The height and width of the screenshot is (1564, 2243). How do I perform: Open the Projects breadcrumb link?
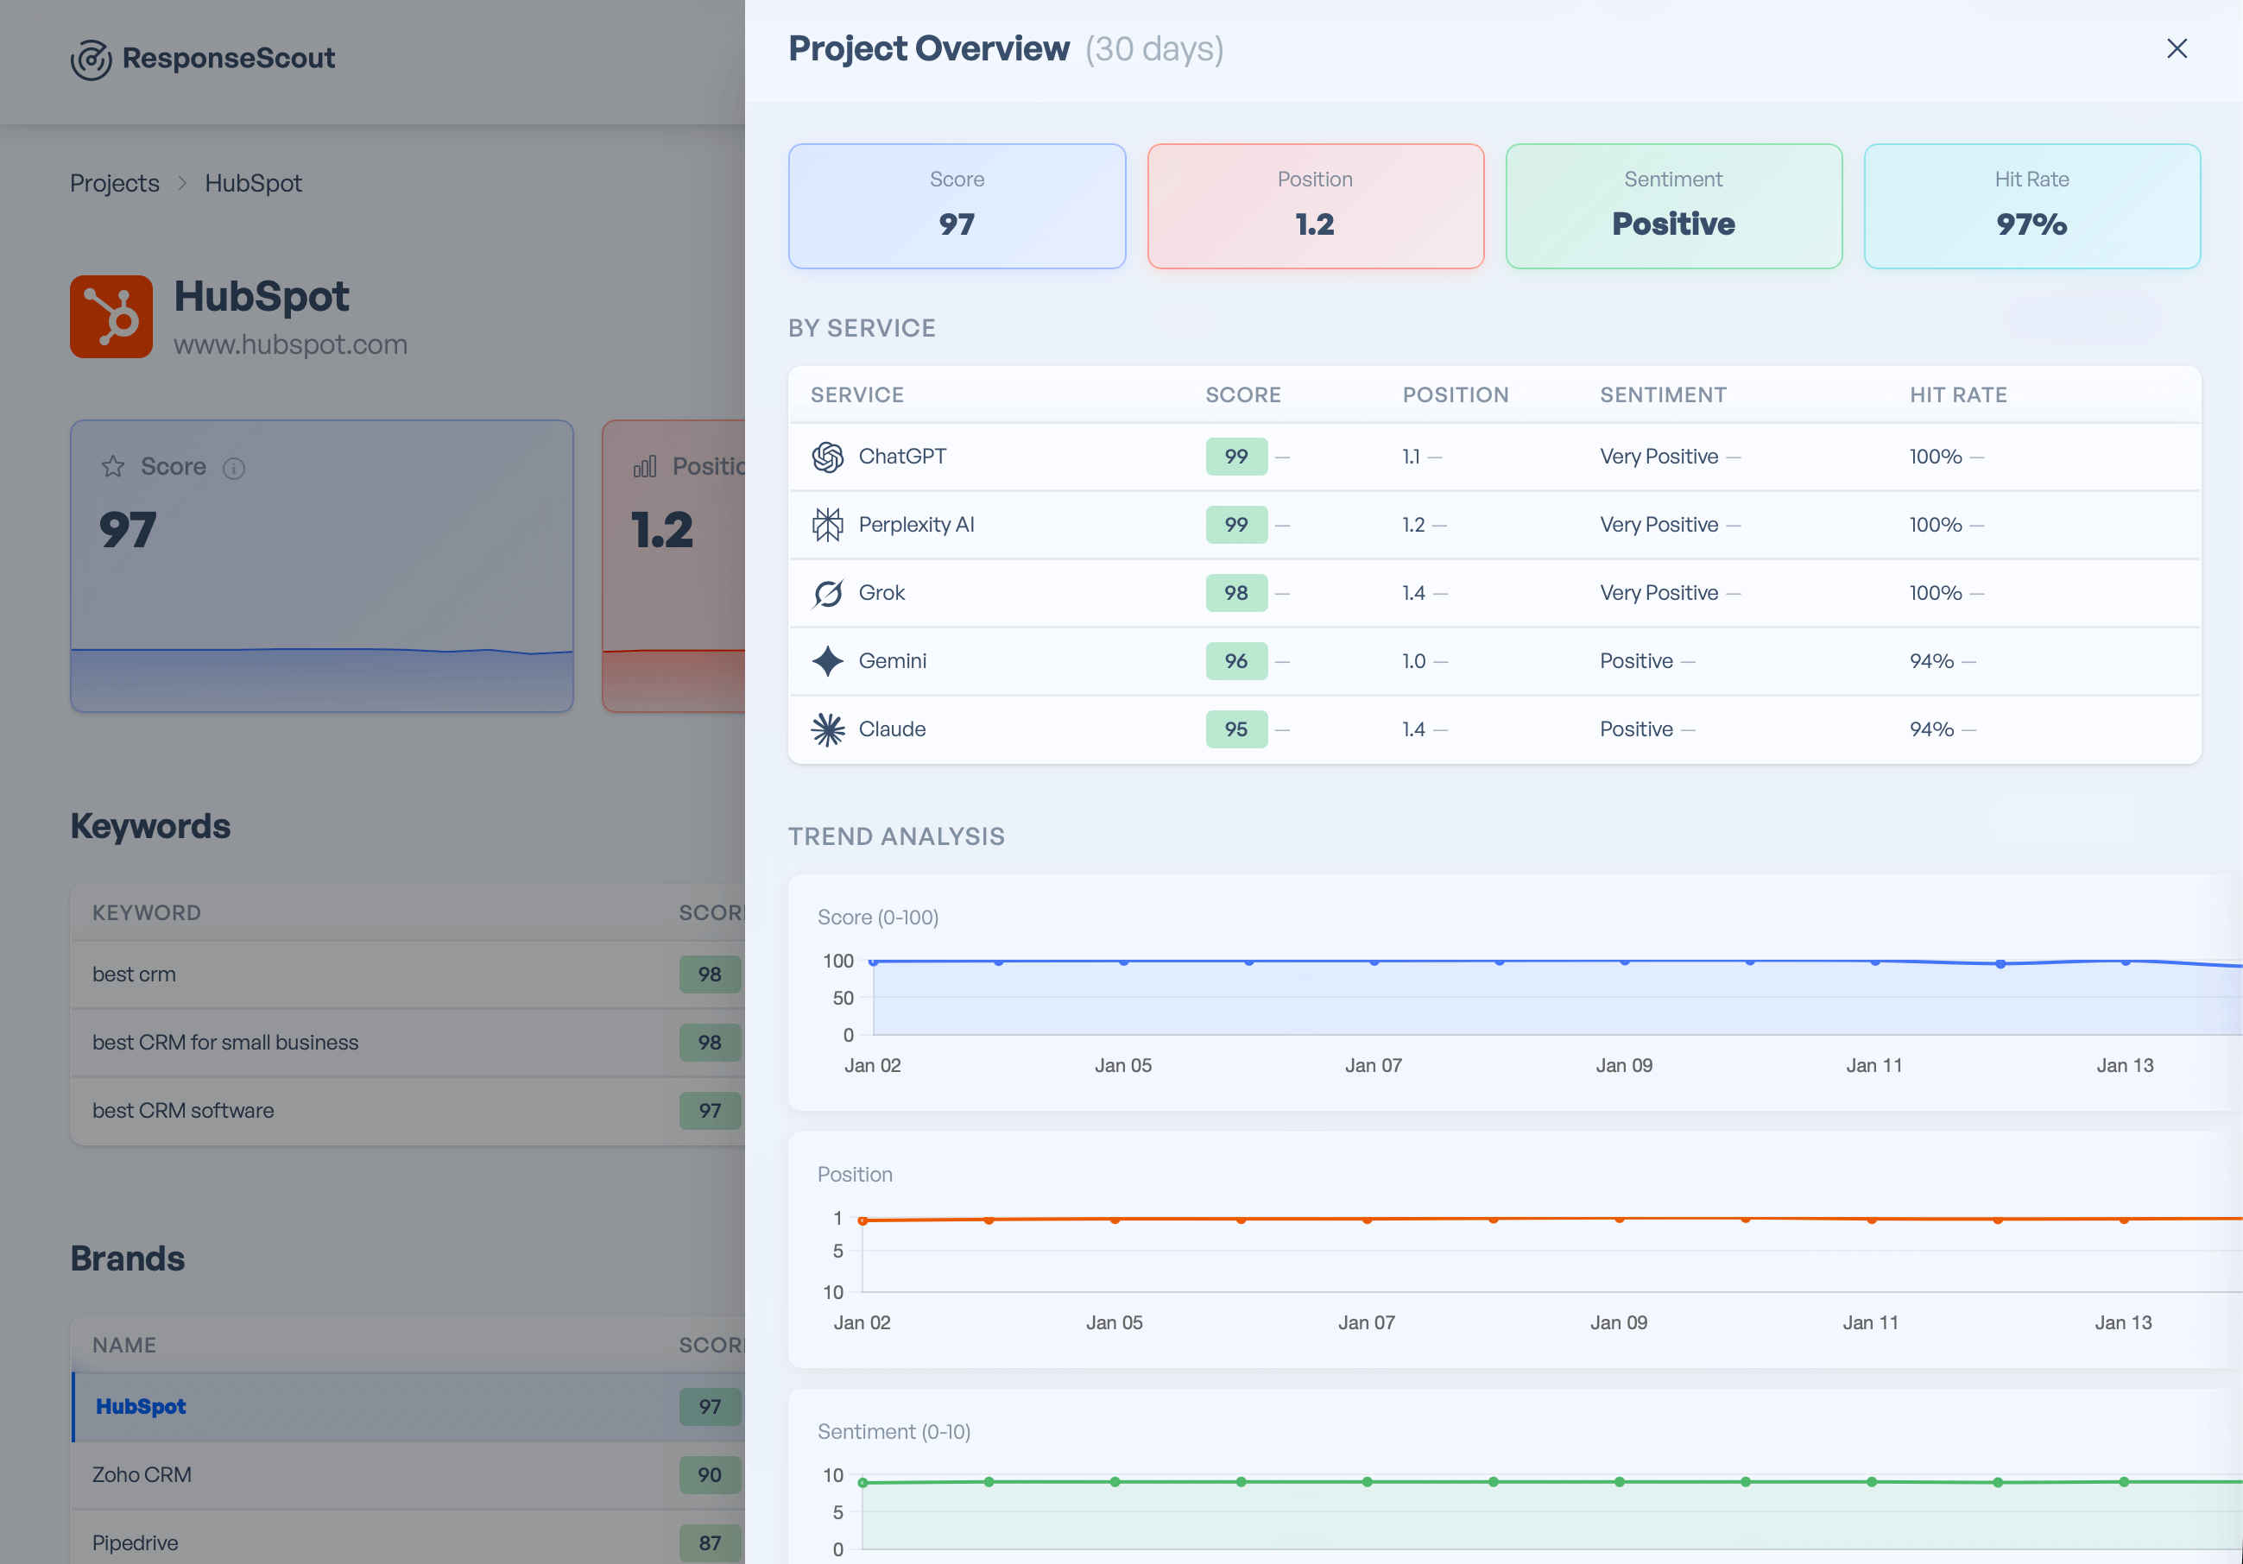click(114, 183)
